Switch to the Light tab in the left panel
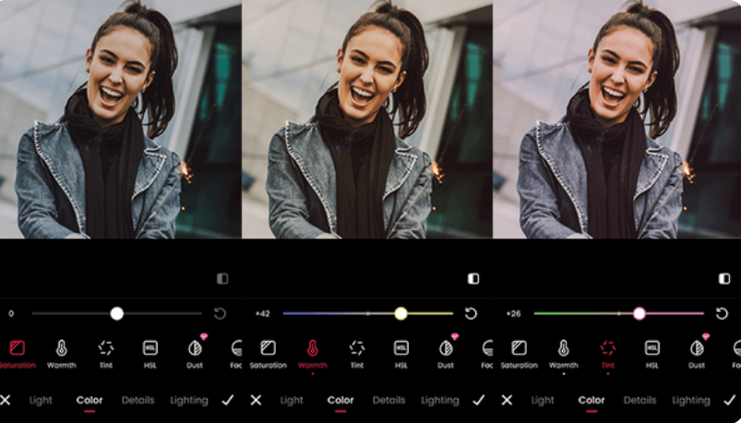The image size is (741, 423). click(x=41, y=401)
